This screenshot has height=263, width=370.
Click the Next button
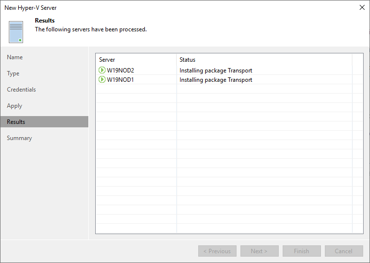pyautogui.click(x=260, y=251)
